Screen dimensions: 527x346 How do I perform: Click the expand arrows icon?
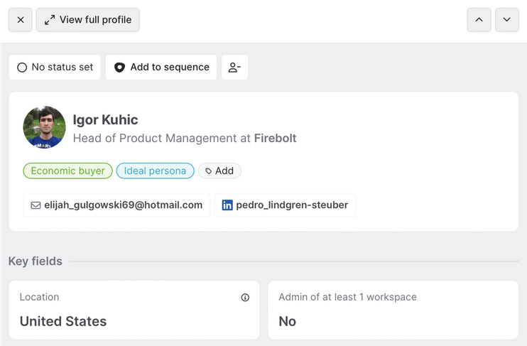point(50,20)
